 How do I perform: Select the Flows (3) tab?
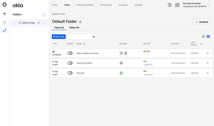[x=59, y=28]
